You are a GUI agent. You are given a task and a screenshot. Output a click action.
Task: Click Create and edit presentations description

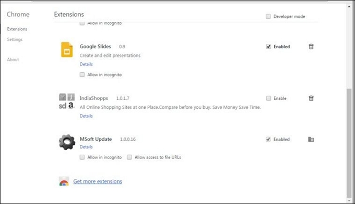[110, 55]
